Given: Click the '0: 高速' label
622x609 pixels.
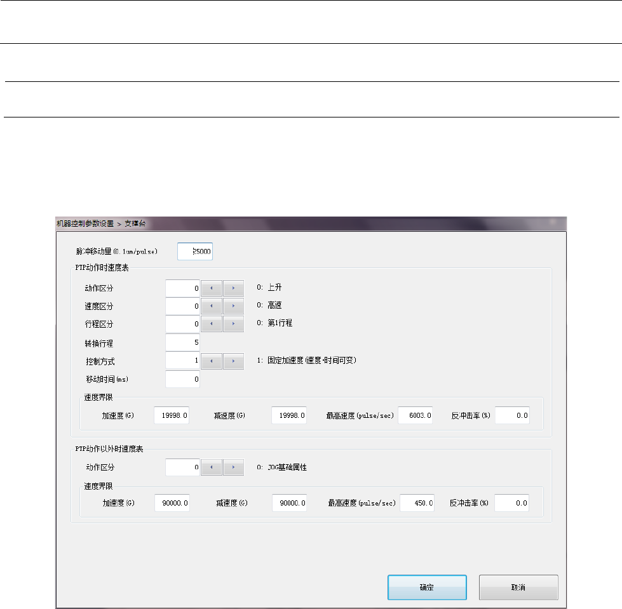Looking at the screenshot, I should click(269, 305).
